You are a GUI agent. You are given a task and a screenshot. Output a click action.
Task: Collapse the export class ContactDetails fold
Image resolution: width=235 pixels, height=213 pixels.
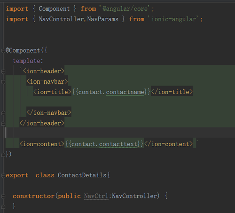3,175
